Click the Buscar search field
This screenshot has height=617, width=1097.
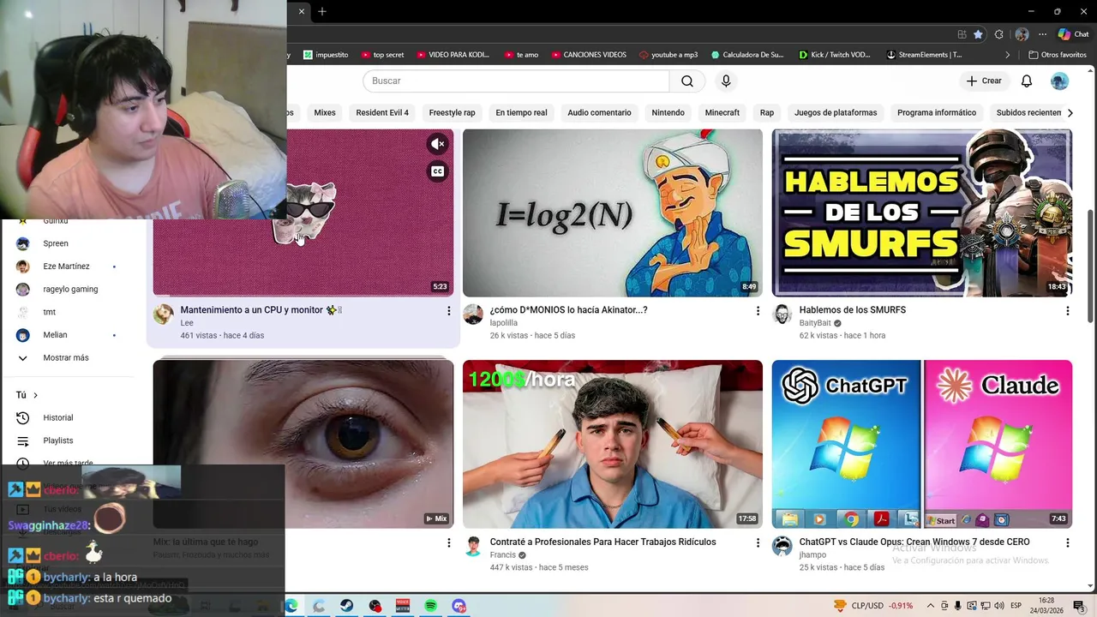point(516,81)
